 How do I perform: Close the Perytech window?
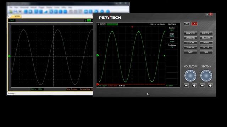coord(211,14)
